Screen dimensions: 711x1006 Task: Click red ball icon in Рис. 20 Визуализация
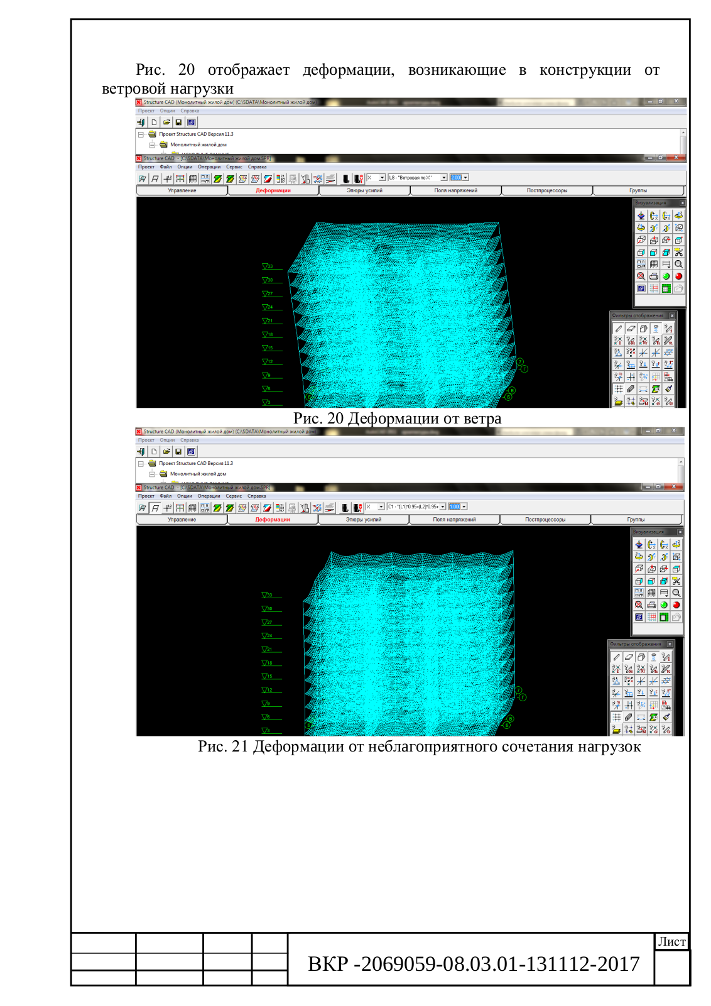678,276
